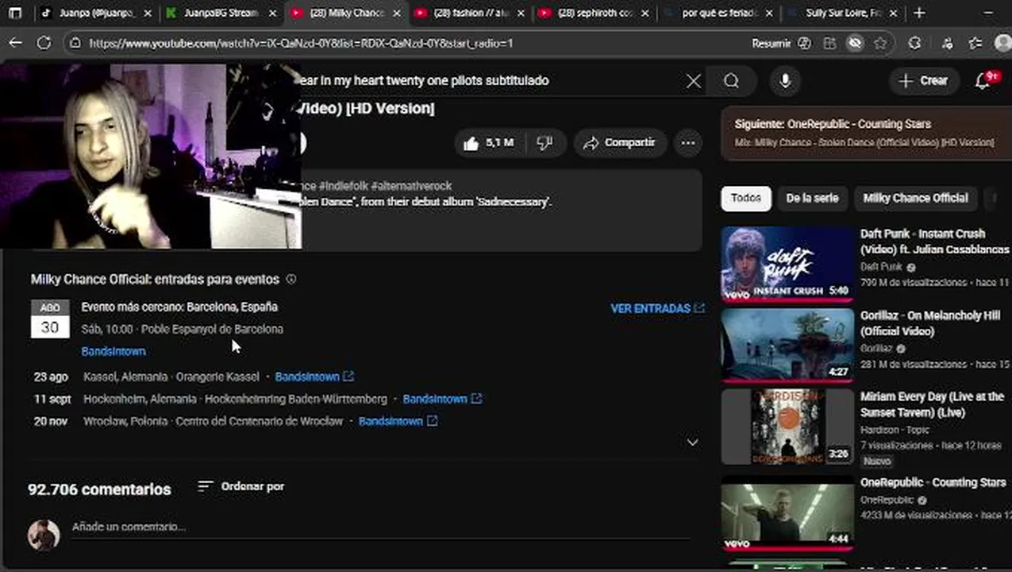
Task: Like the video with thumbs up
Action: point(488,143)
